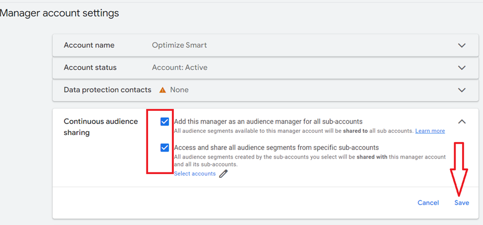This screenshot has width=483, height=225.
Task: Expand the Data protection contacts chevron
Action: point(462,90)
